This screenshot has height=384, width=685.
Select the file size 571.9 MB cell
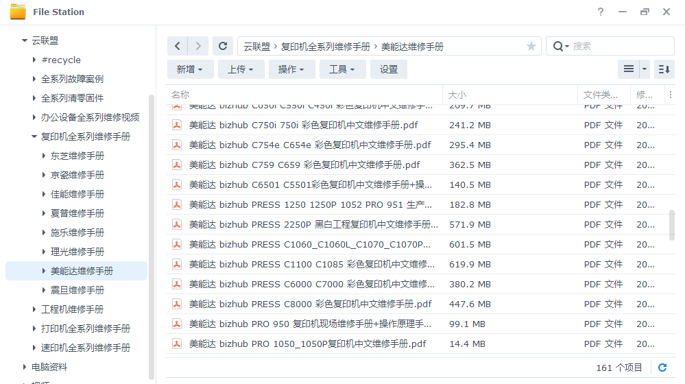point(470,224)
